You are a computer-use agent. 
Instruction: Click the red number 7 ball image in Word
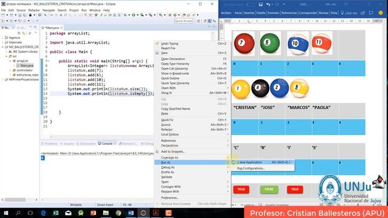(x=244, y=44)
